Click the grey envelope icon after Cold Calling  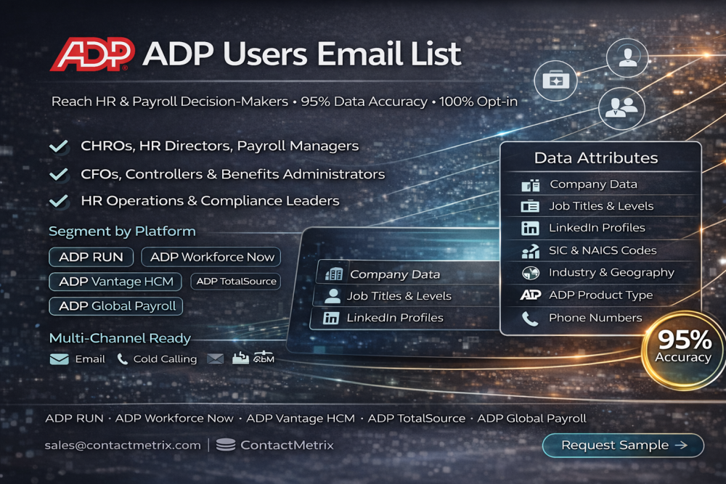[x=216, y=358]
